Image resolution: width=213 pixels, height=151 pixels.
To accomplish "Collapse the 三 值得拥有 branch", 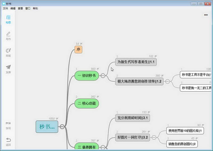I will point(103,147).
